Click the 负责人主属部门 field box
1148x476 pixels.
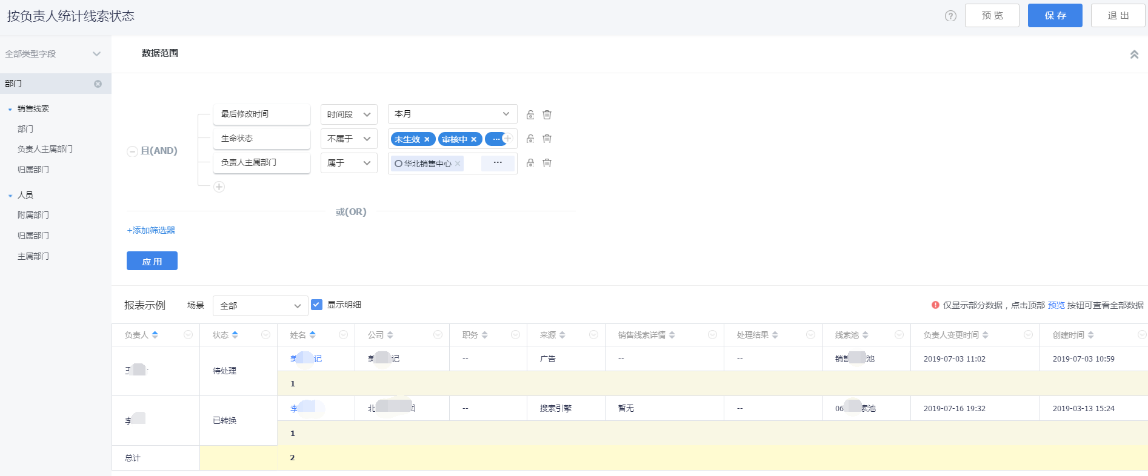(262, 163)
